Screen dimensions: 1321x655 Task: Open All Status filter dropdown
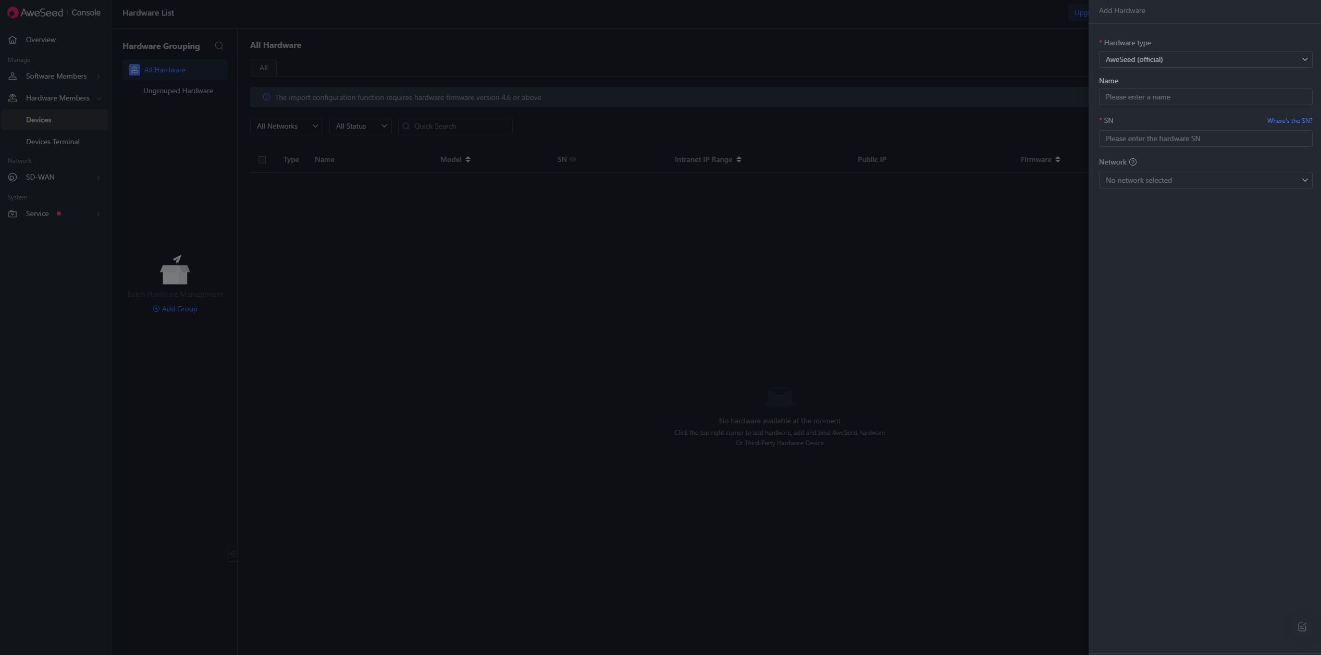point(361,126)
